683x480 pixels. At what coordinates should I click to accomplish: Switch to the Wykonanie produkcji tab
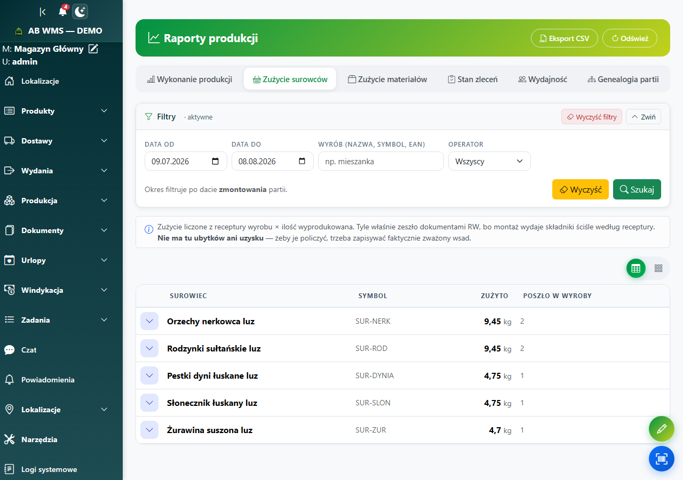click(189, 79)
